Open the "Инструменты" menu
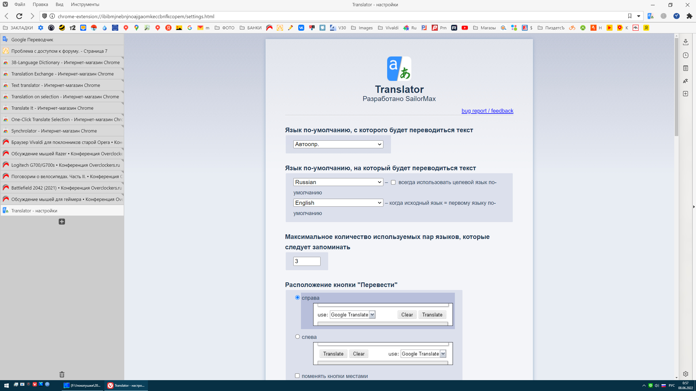Screen dimensions: 696x391 pos(85,5)
